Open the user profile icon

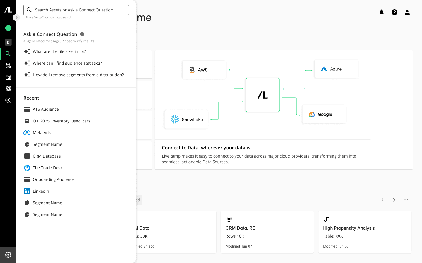[407, 12]
